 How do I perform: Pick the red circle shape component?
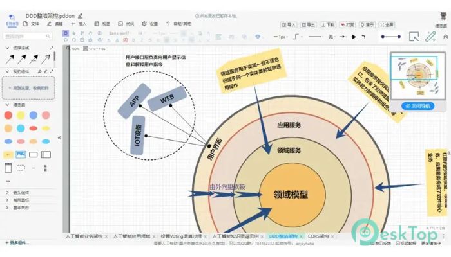click(x=8, y=115)
